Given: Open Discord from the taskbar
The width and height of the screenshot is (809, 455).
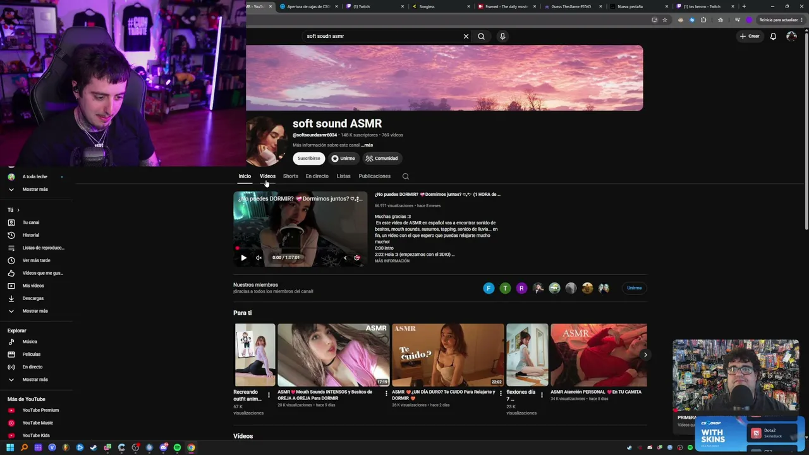Looking at the screenshot, I should [163, 448].
